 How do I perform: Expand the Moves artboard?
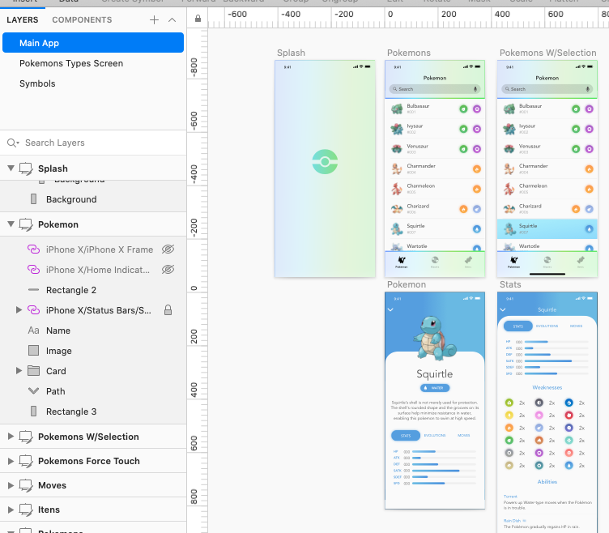click(11, 485)
